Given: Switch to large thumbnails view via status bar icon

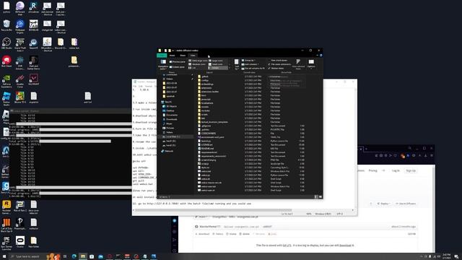Looking at the screenshot, I should (x=321, y=197).
